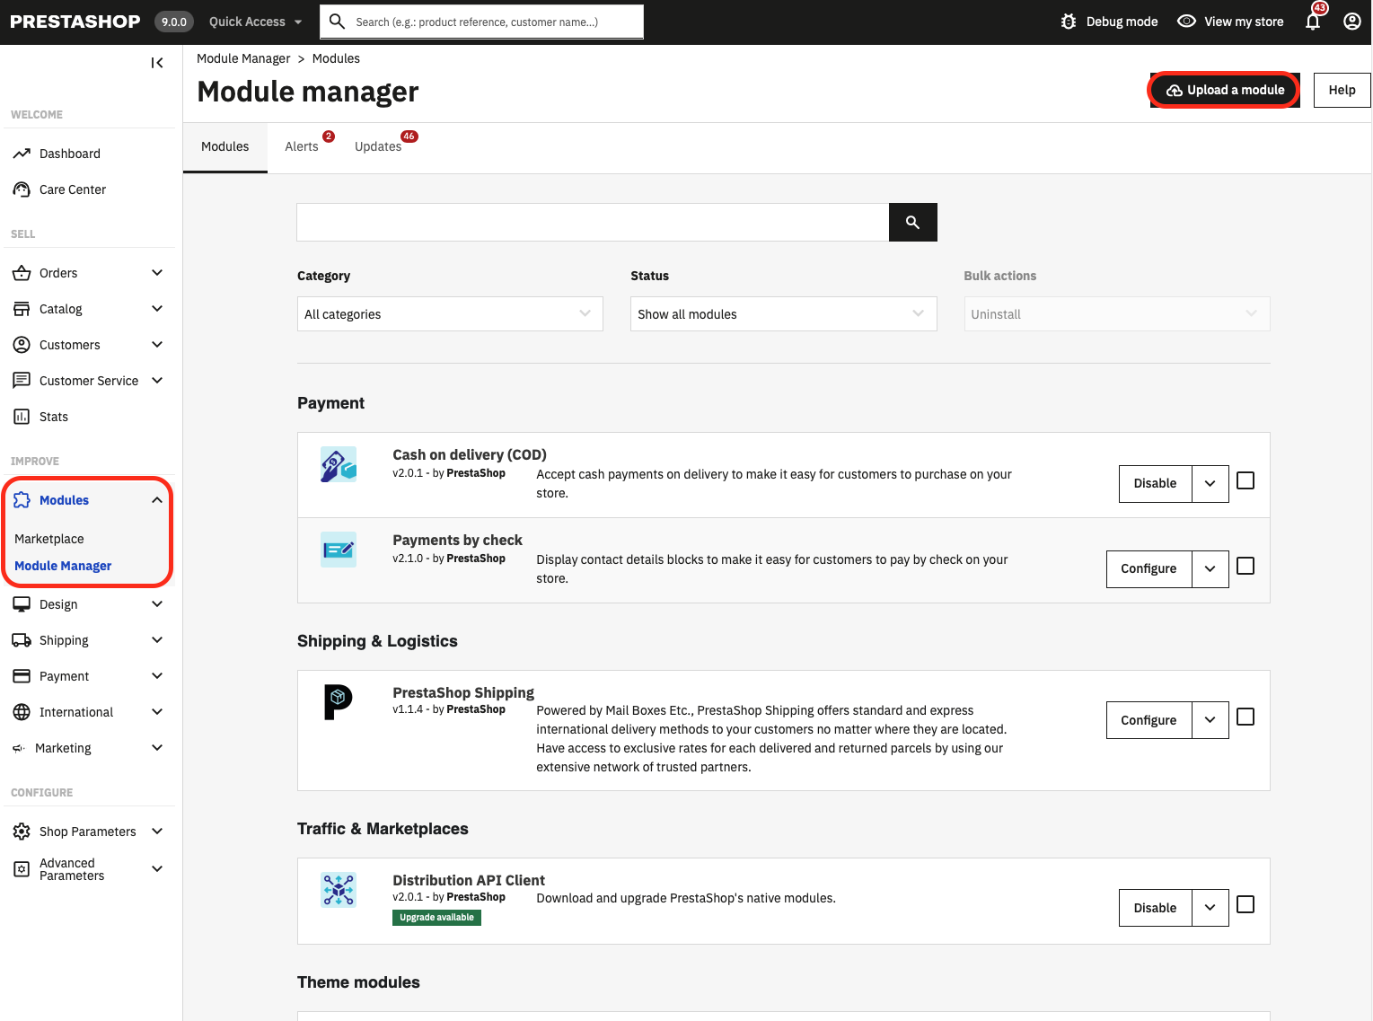
Task: Click the Orders basket icon
Action: tap(22, 273)
